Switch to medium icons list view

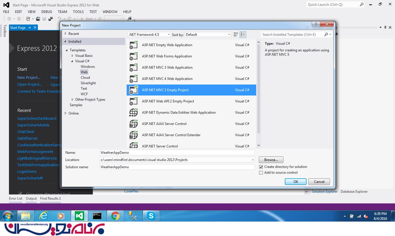[243, 35]
